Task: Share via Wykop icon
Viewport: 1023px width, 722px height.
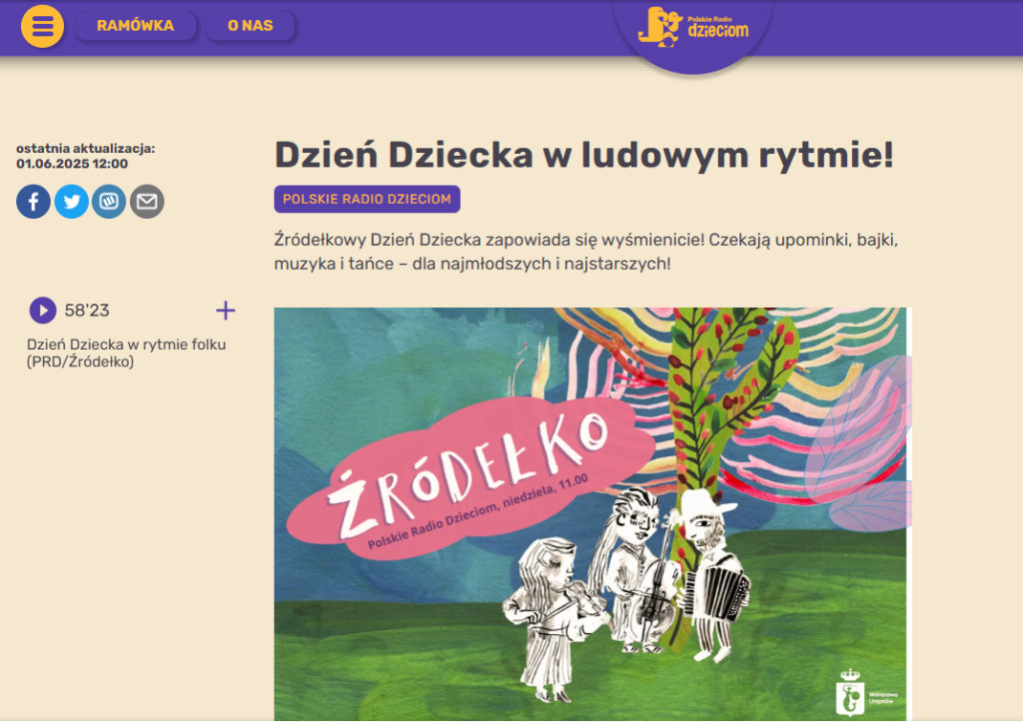Action: pos(109,202)
